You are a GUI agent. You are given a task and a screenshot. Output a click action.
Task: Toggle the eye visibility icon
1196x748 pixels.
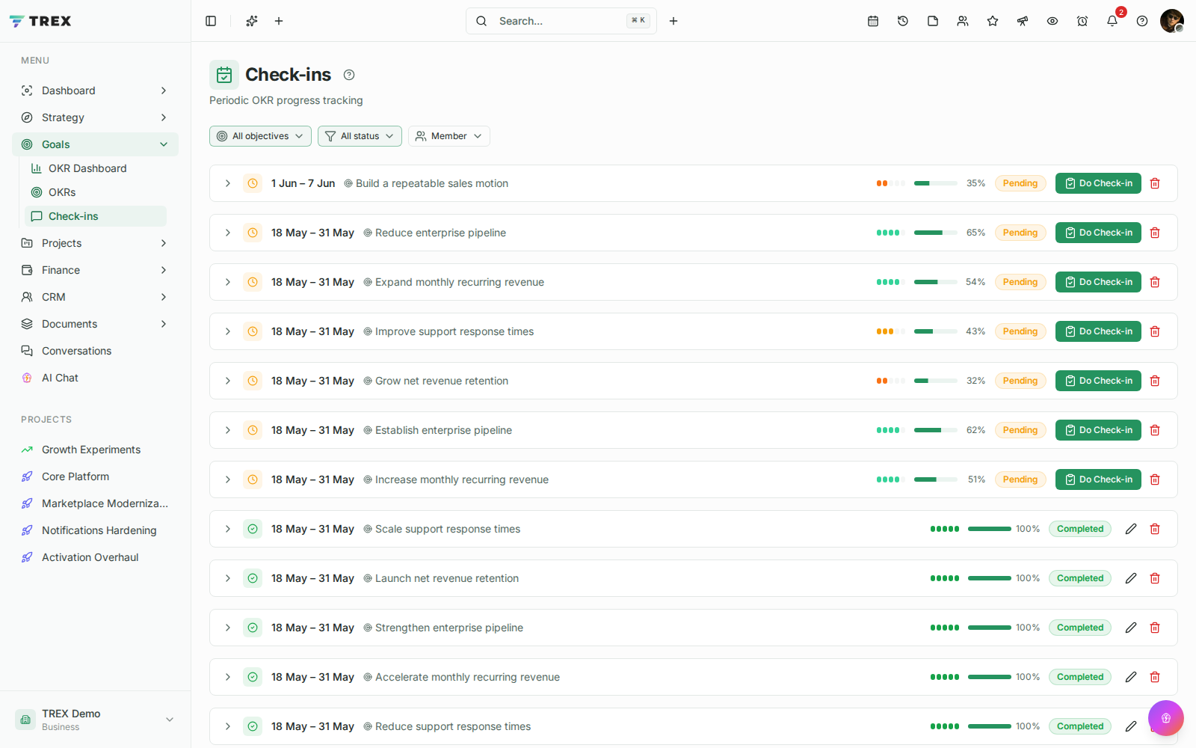1052,21
